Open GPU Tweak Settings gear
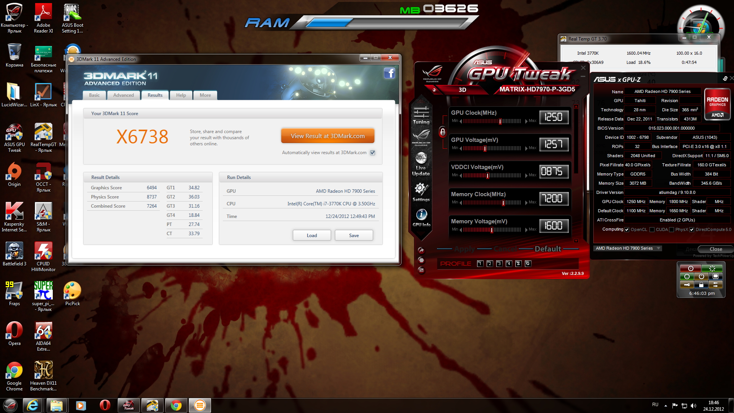The image size is (734, 413). [x=421, y=192]
